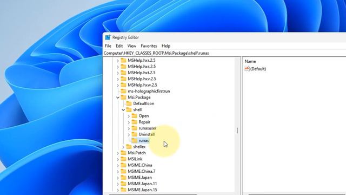Viewport: 346px width, 195px height.
Task: Click the registry address bar path
Action: coord(156,53)
